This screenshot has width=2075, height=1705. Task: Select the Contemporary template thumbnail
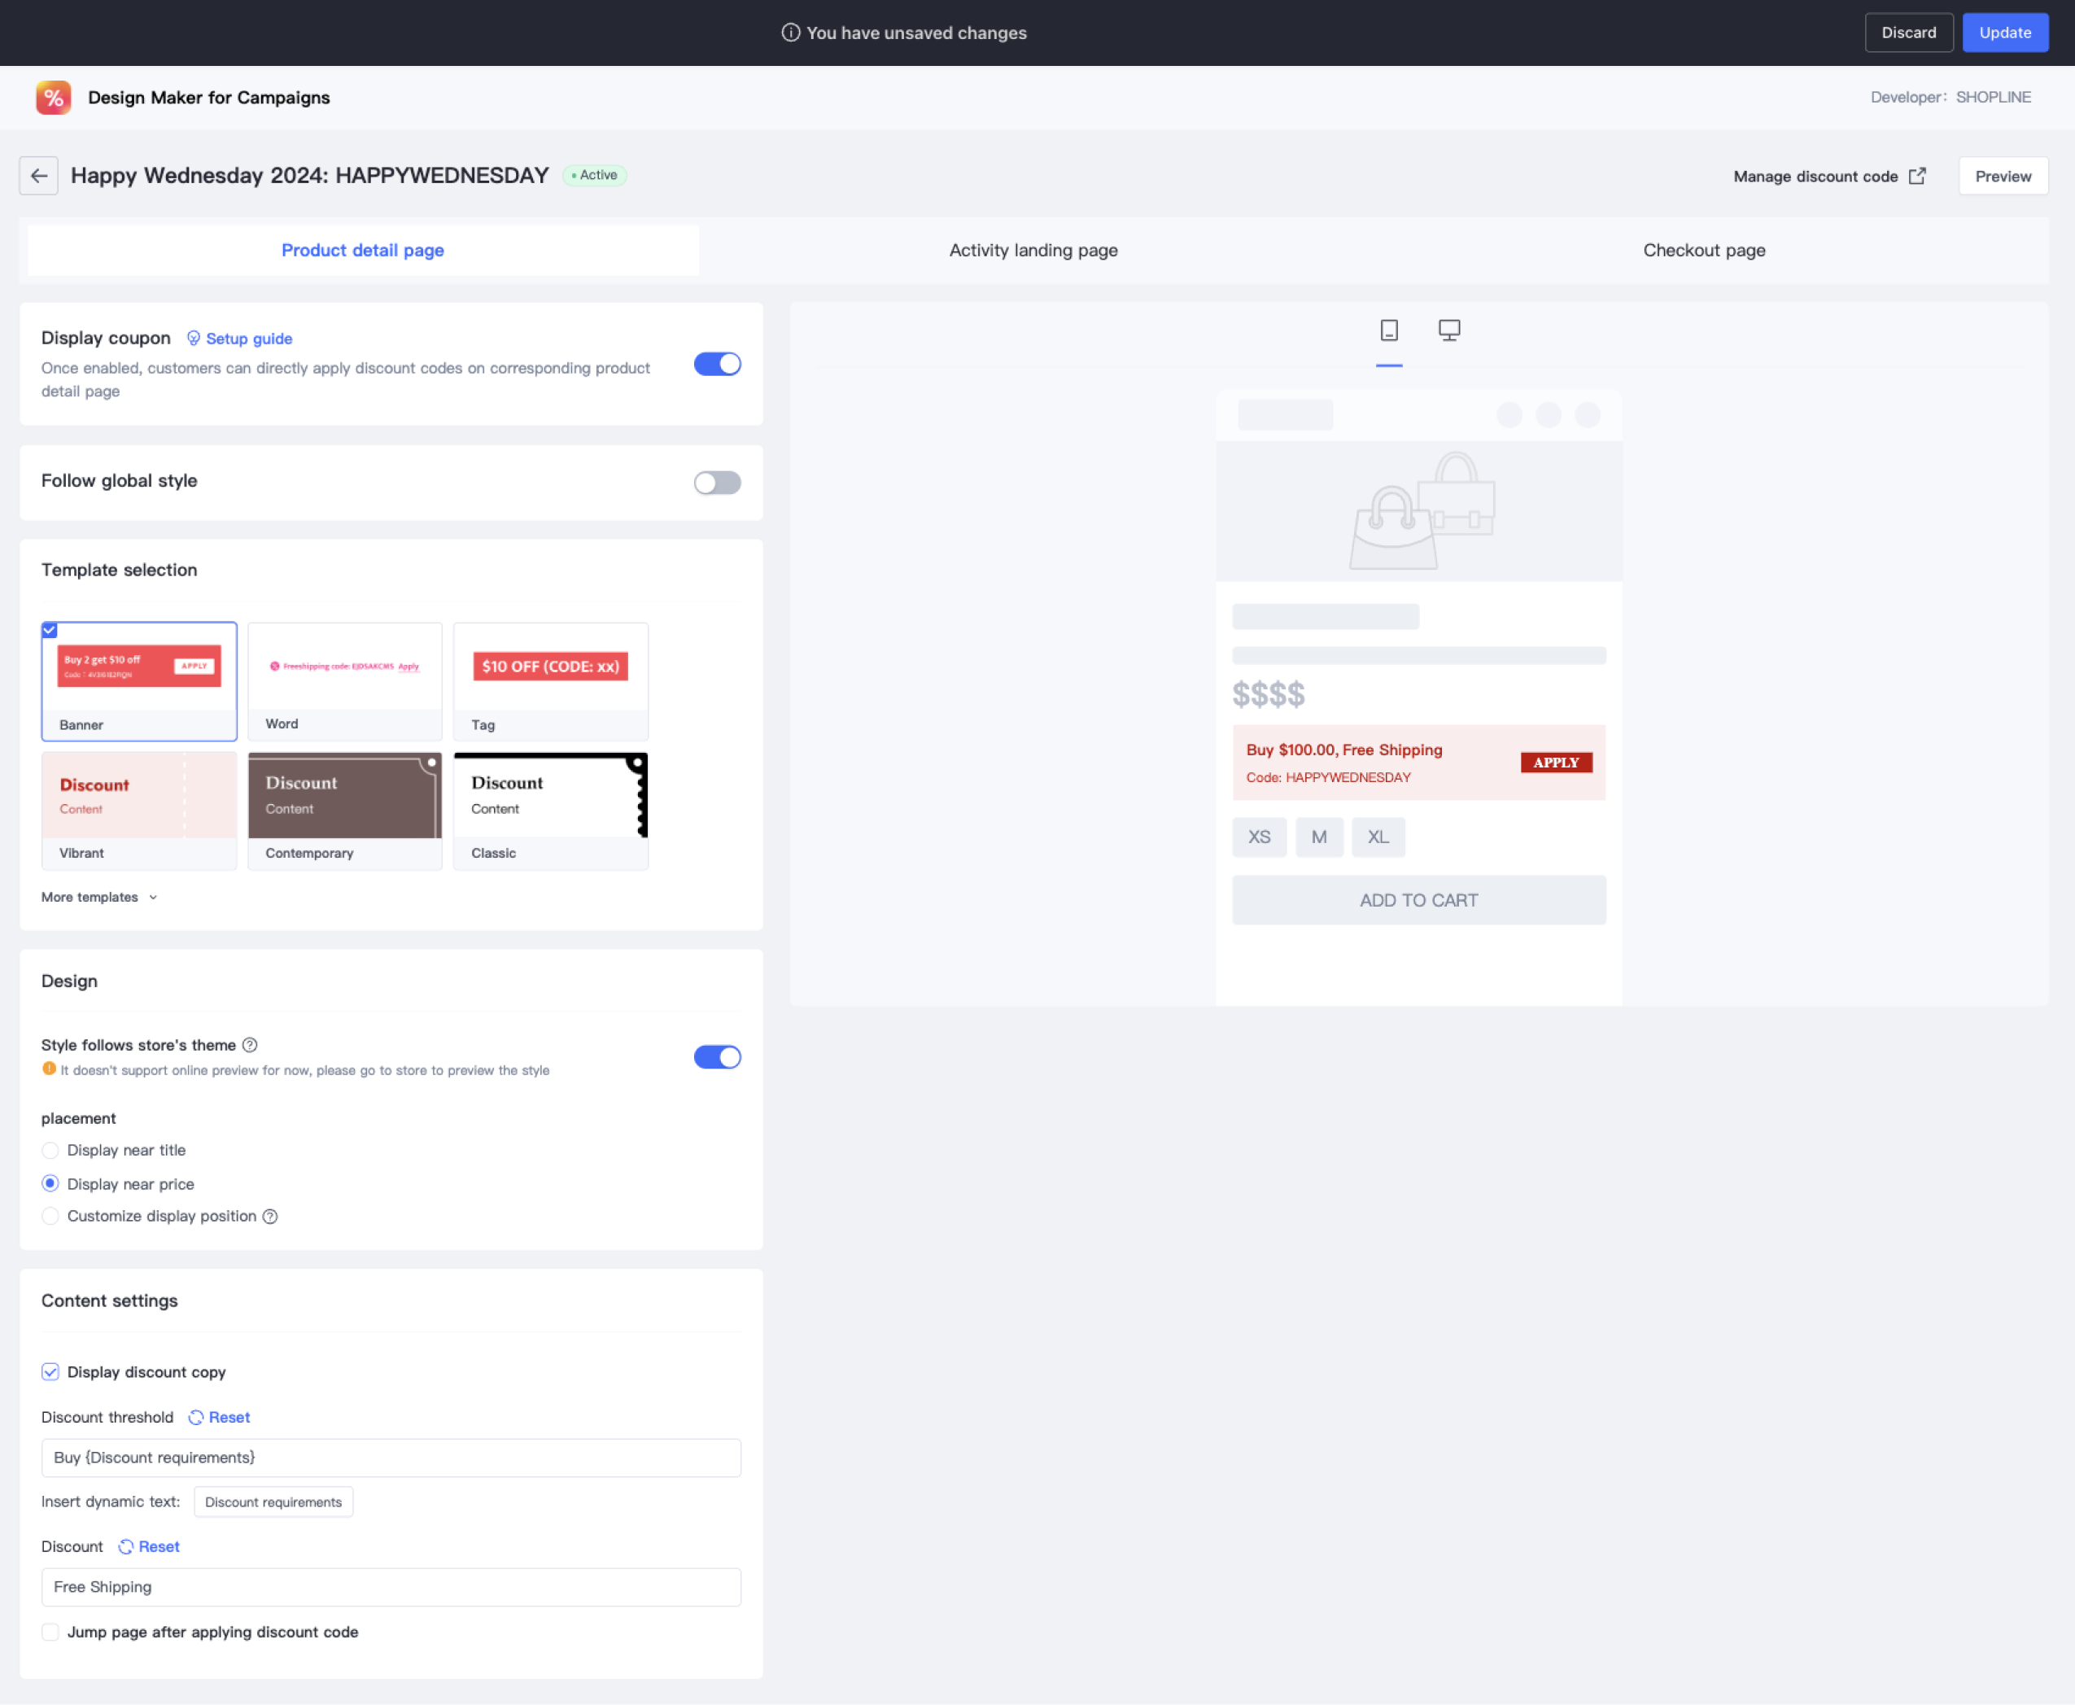pyautogui.click(x=345, y=797)
